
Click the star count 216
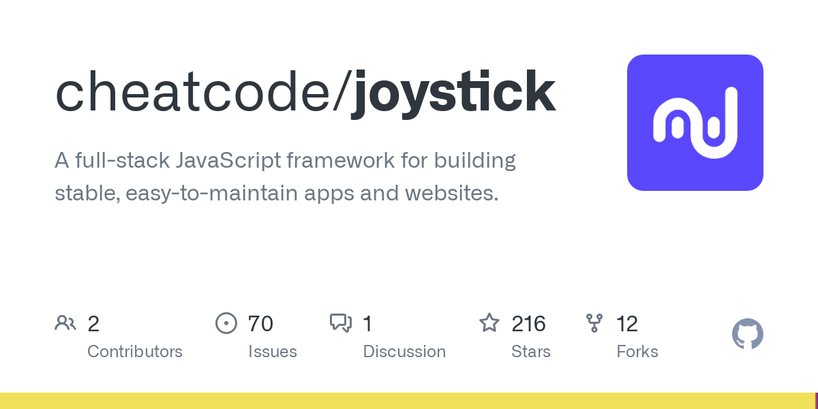point(528,324)
